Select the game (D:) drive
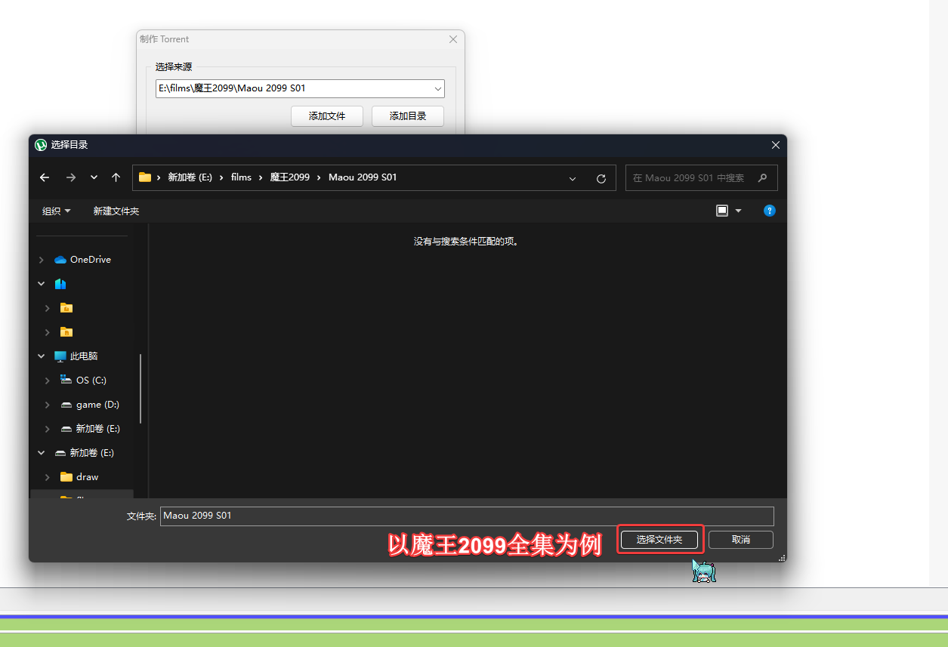The height and width of the screenshot is (647, 948). [97, 405]
